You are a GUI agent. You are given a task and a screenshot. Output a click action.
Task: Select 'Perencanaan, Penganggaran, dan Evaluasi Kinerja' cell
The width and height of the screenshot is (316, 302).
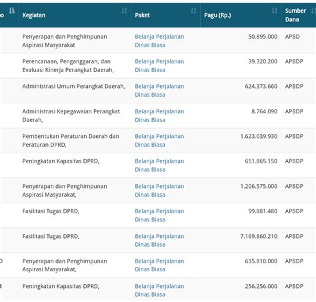pos(75,65)
